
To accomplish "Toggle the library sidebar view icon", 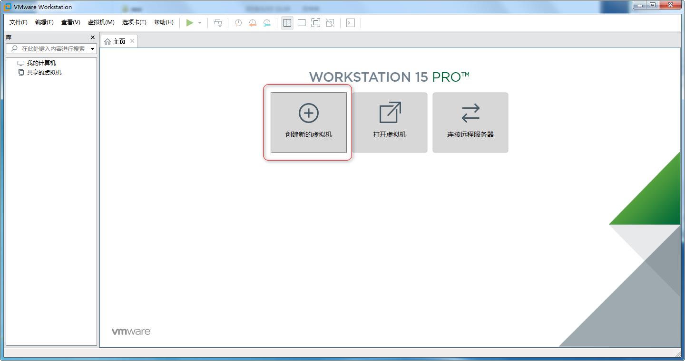I will pyautogui.click(x=287, y=23).
